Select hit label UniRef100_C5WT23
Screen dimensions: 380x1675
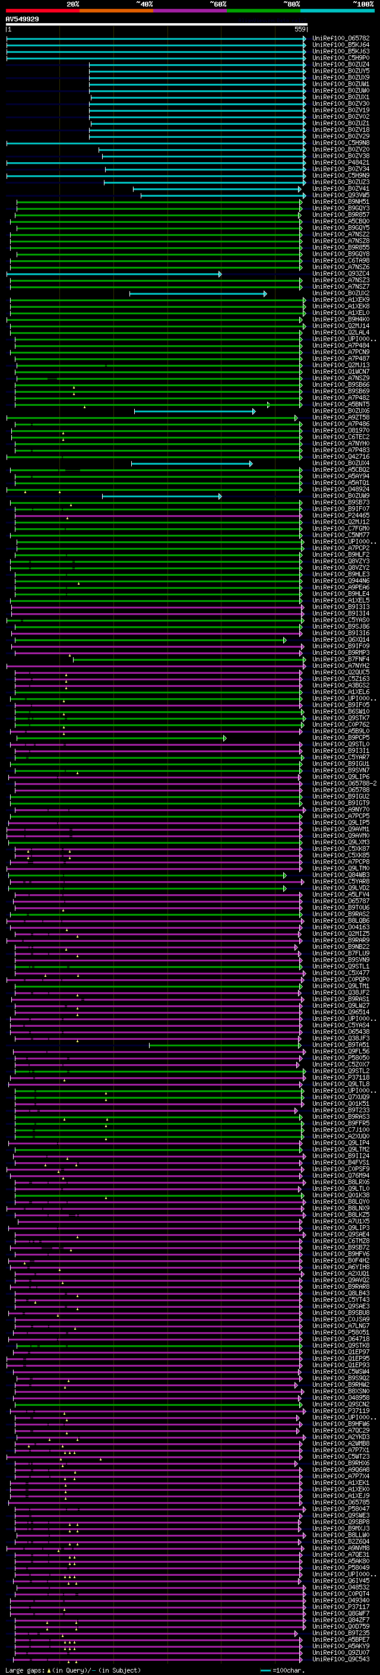(x=341, y=1456)
